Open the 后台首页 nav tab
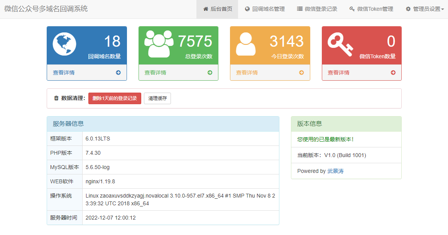448x235 pixels. 217,9
